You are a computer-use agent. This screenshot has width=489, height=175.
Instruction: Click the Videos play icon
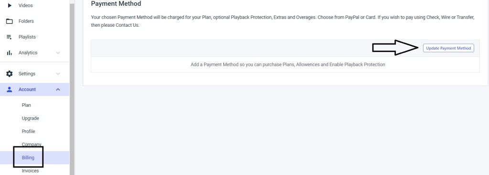pos(10,5)
